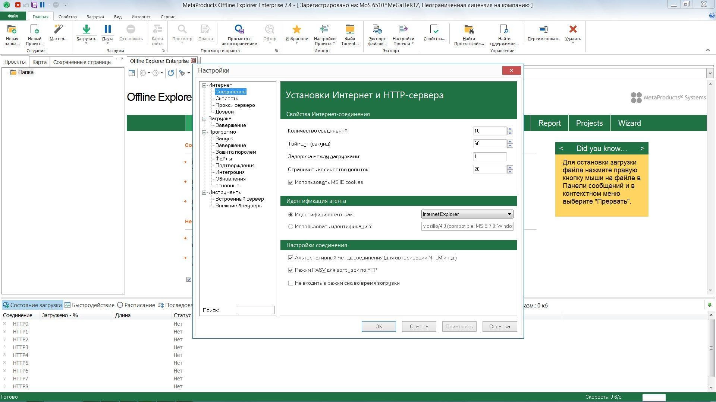Click the Report link in green banner
The width and height of the screenshot is (716, 402).
pyautogui.click(x=549, y=123)
